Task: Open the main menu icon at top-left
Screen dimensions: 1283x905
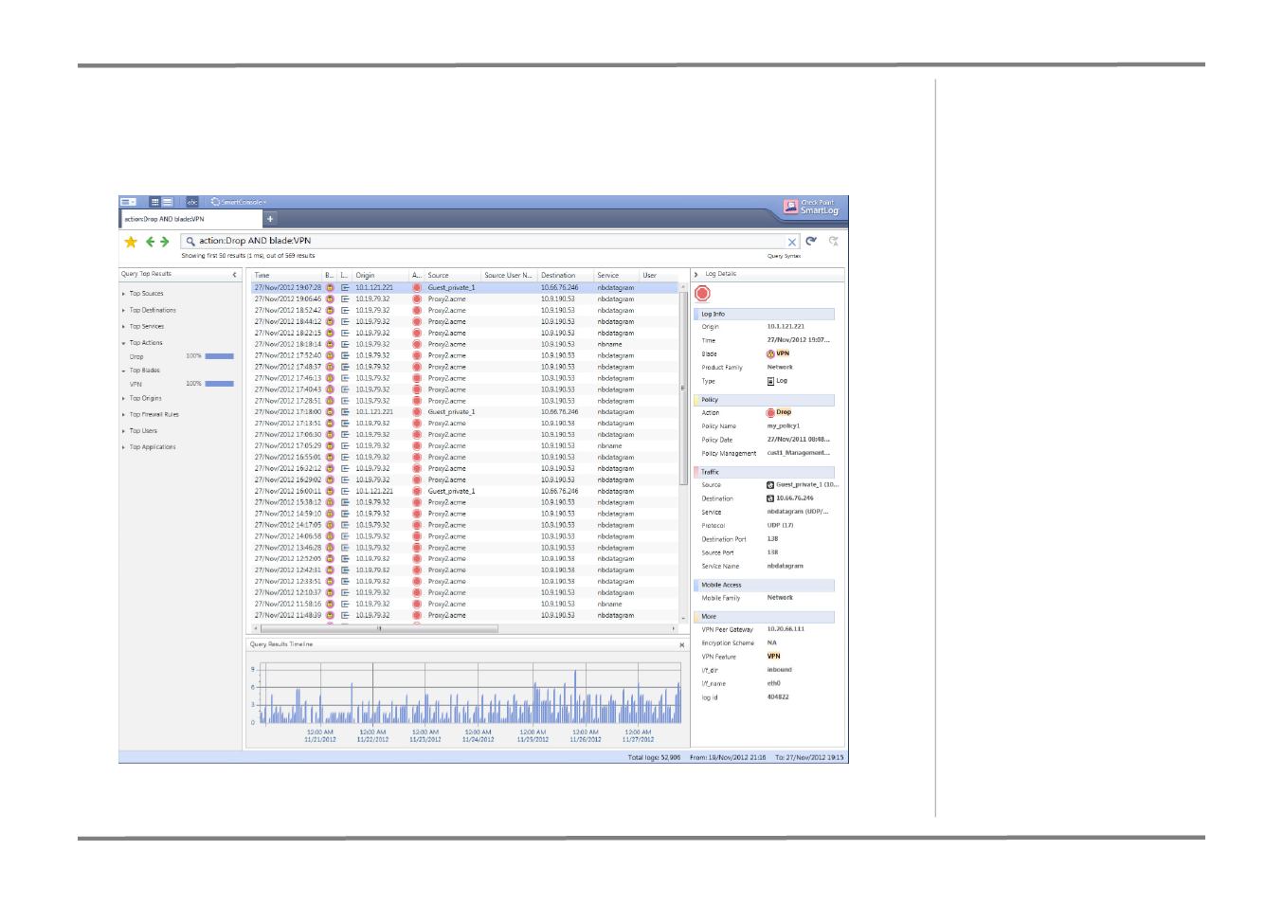Action: (x=128, y=202)
